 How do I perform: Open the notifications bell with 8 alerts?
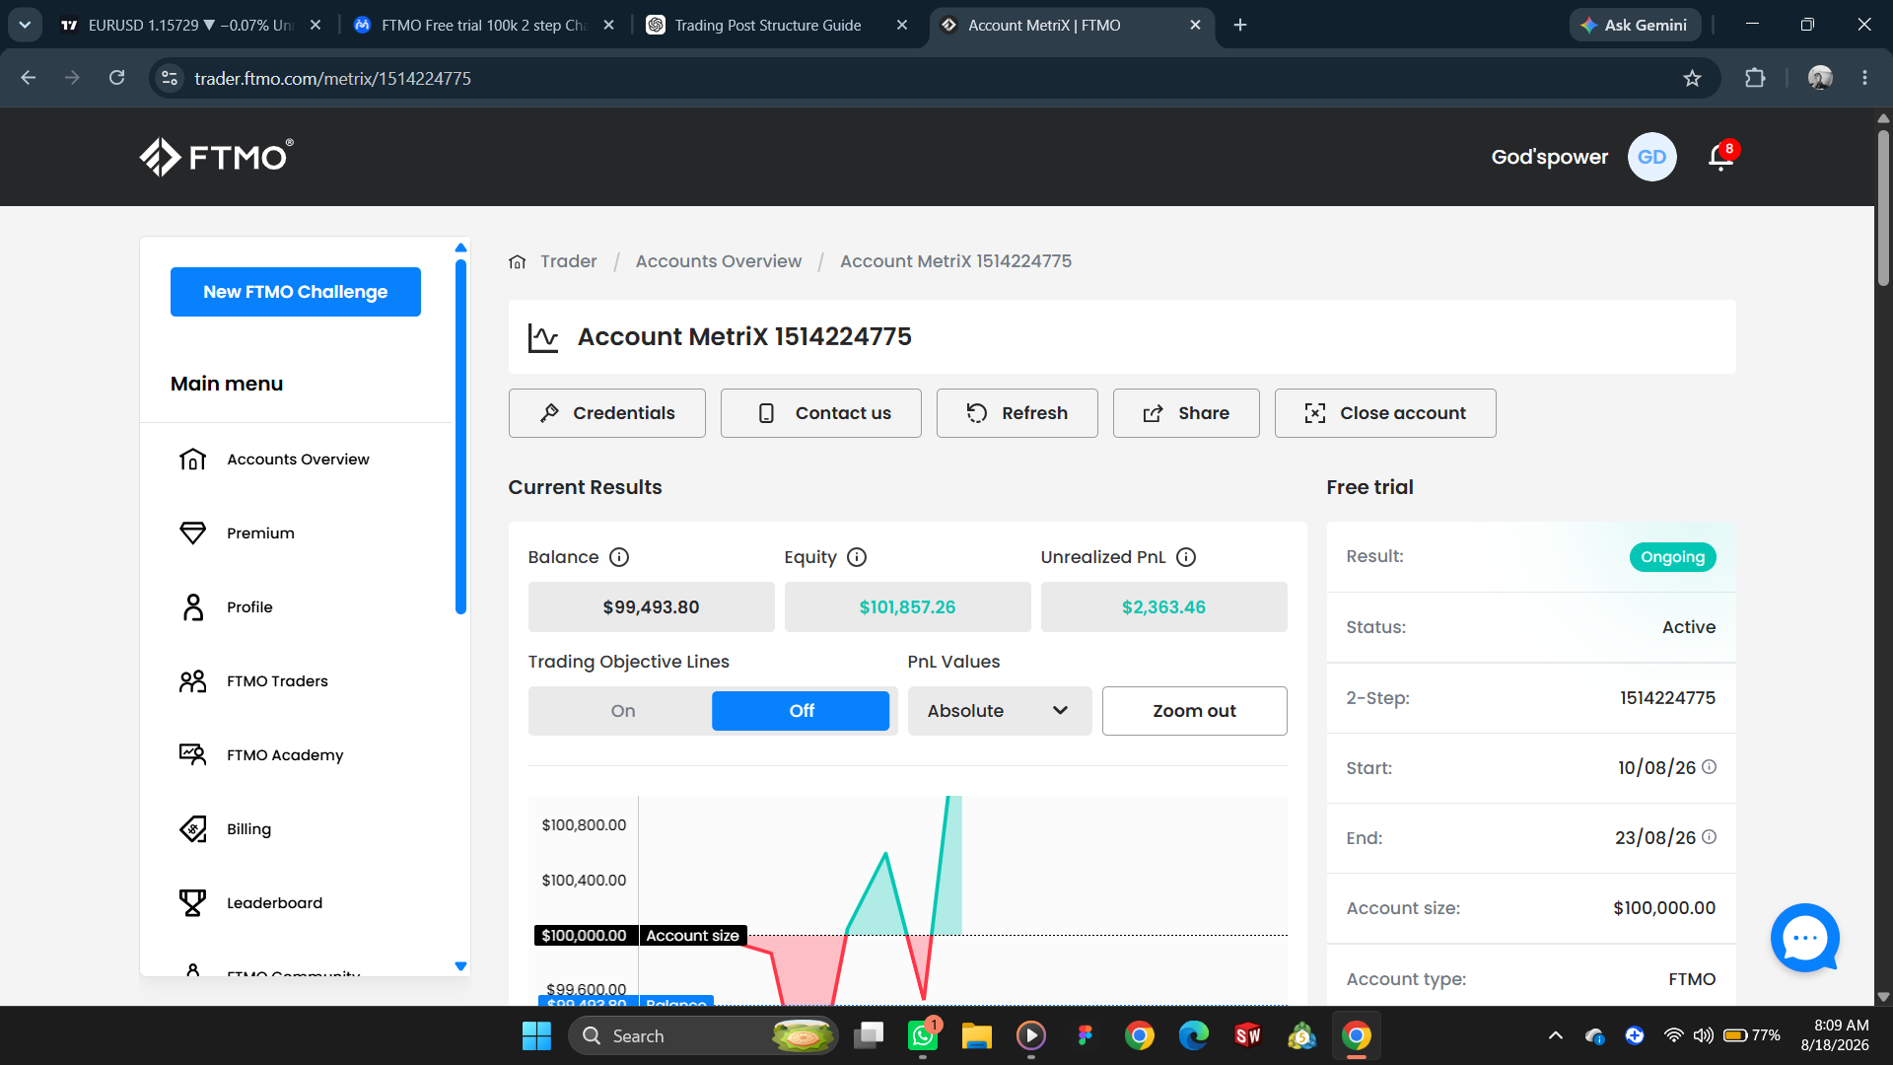tap(1722, 156)
